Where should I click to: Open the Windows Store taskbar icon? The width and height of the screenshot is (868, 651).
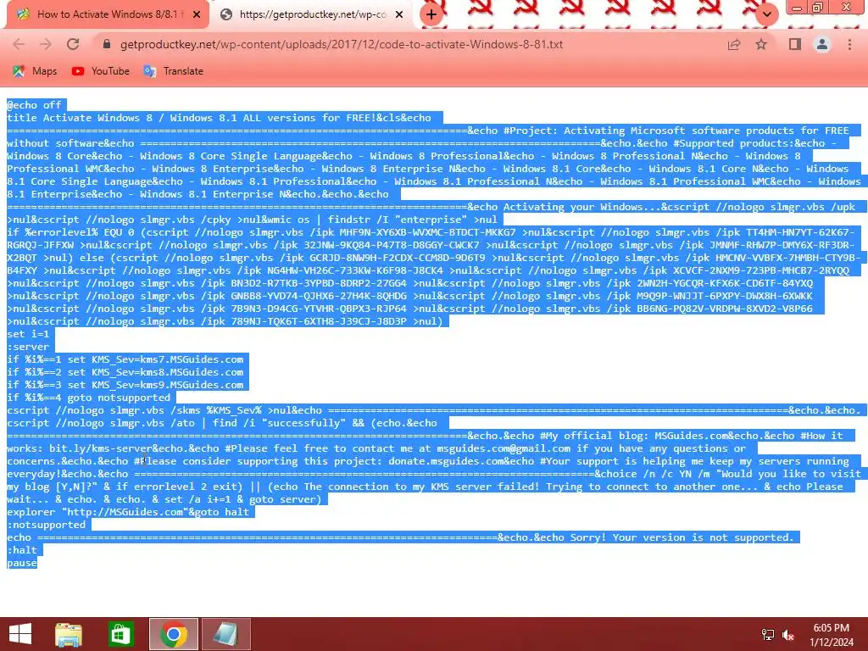coord(120,634)
